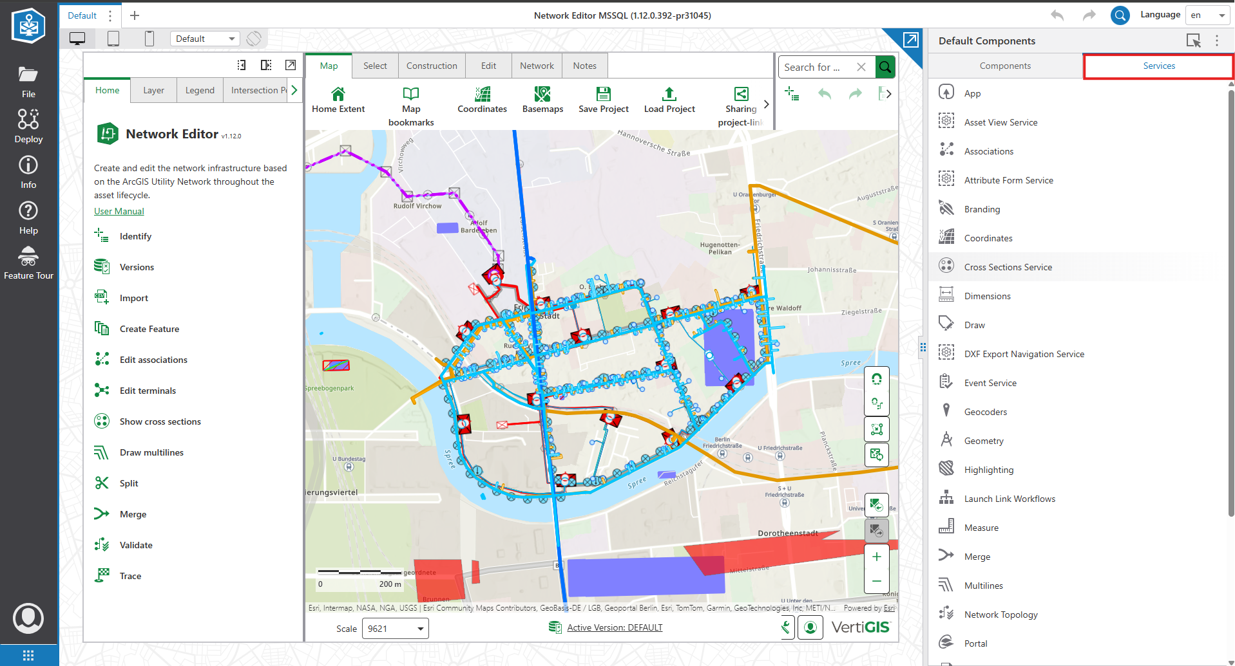Select the Highlighting component
1235x666 pixels.
click(x=989, y=470)
